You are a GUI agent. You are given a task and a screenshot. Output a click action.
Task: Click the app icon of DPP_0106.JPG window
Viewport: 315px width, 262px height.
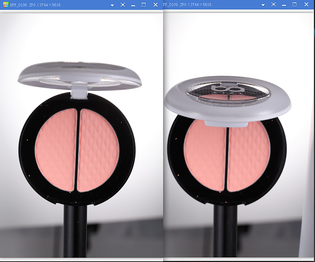coord(6,5)
